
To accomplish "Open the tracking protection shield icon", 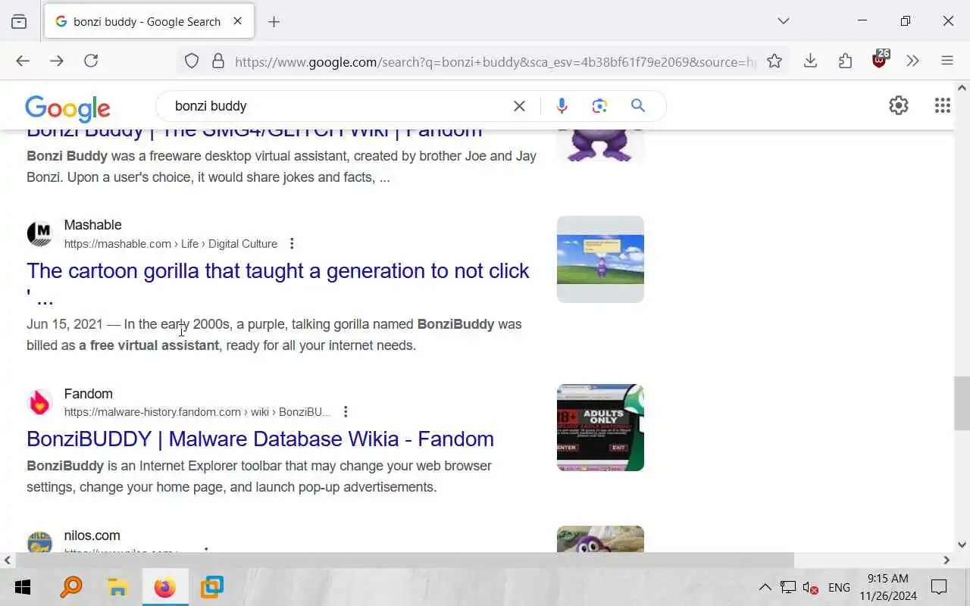I will [192, 61].
